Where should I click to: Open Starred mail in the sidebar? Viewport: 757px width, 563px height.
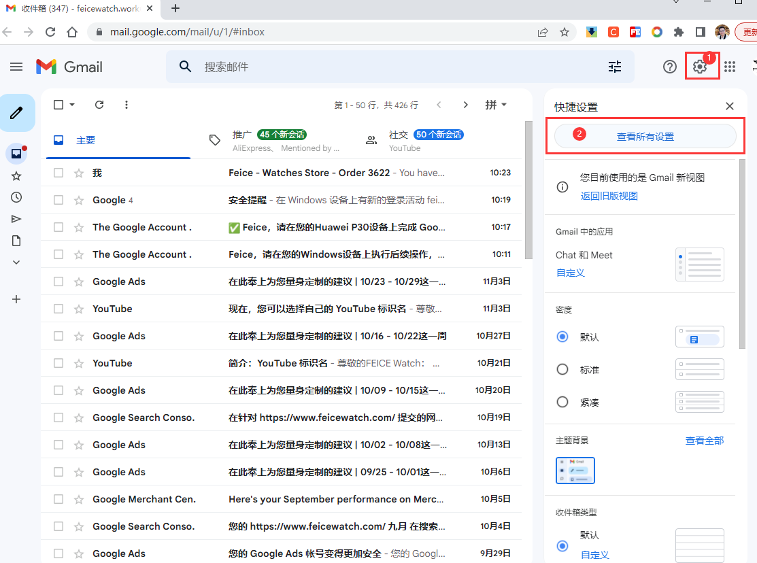16,175
